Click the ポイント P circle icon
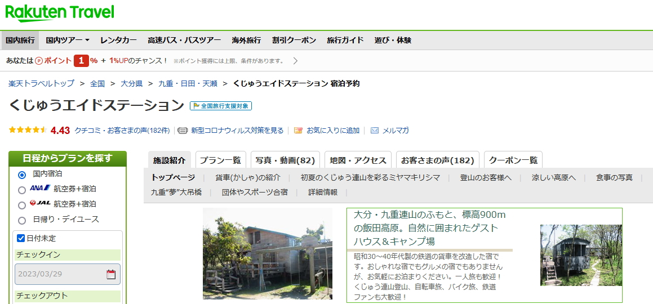This screenshot has width=653, height=304. (x=39, y=61)
